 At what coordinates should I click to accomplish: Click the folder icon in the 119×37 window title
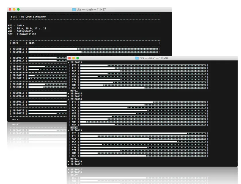(x=137, y=58)
